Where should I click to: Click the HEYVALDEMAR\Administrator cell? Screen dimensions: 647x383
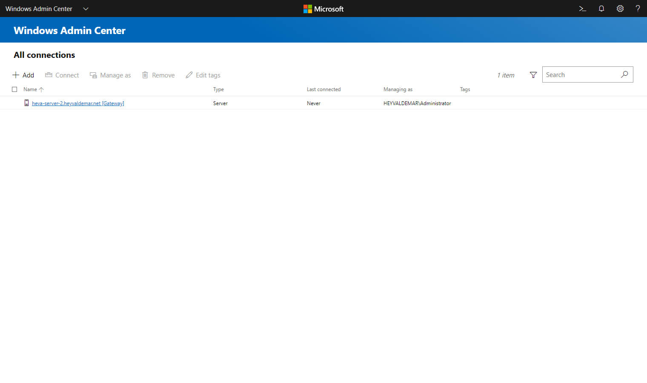[x=417, y=103]
